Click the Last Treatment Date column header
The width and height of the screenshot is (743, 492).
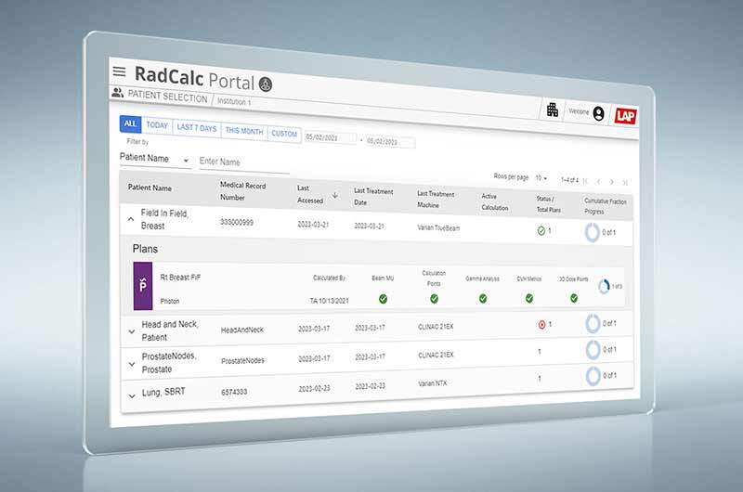point(373,196)
